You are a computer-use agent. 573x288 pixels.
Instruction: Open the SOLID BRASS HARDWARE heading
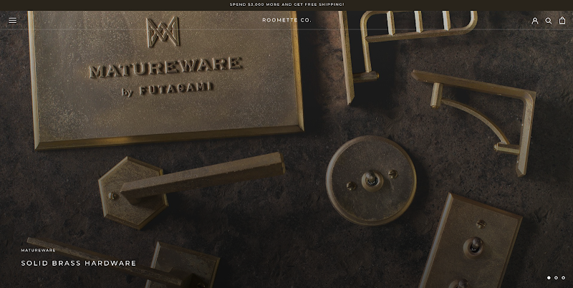point(78,263)
